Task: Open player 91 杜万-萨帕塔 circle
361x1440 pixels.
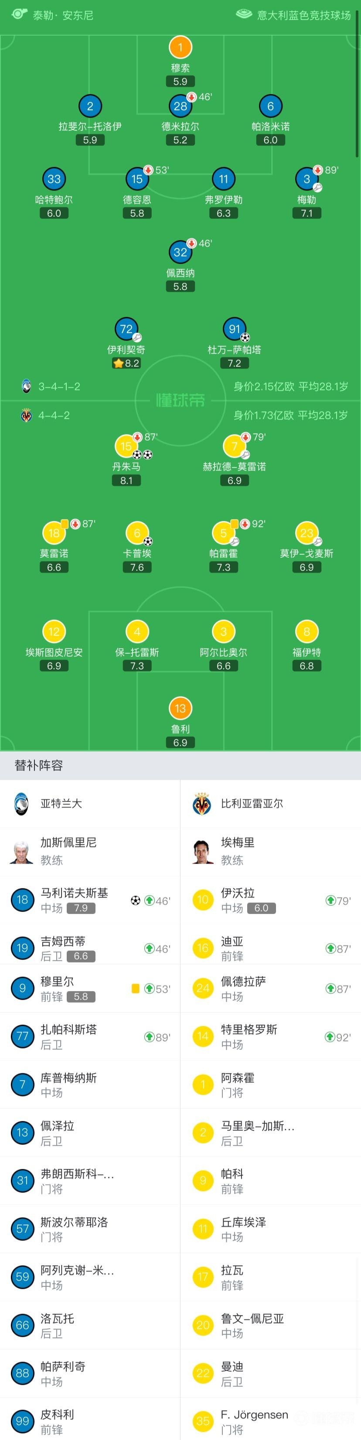Action: point(235,329)
